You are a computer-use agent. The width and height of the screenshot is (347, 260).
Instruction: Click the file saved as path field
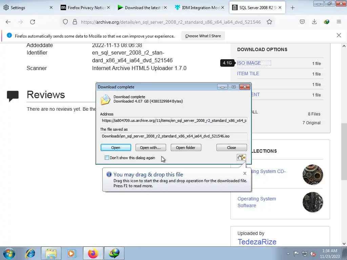click(174, 136)
